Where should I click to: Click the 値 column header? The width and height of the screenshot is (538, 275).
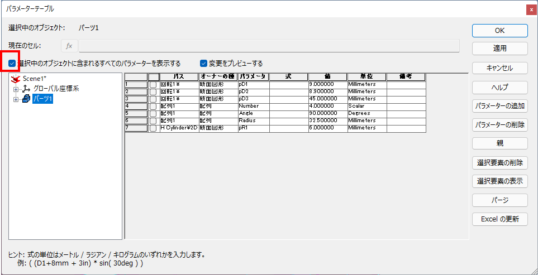[327, 76]
